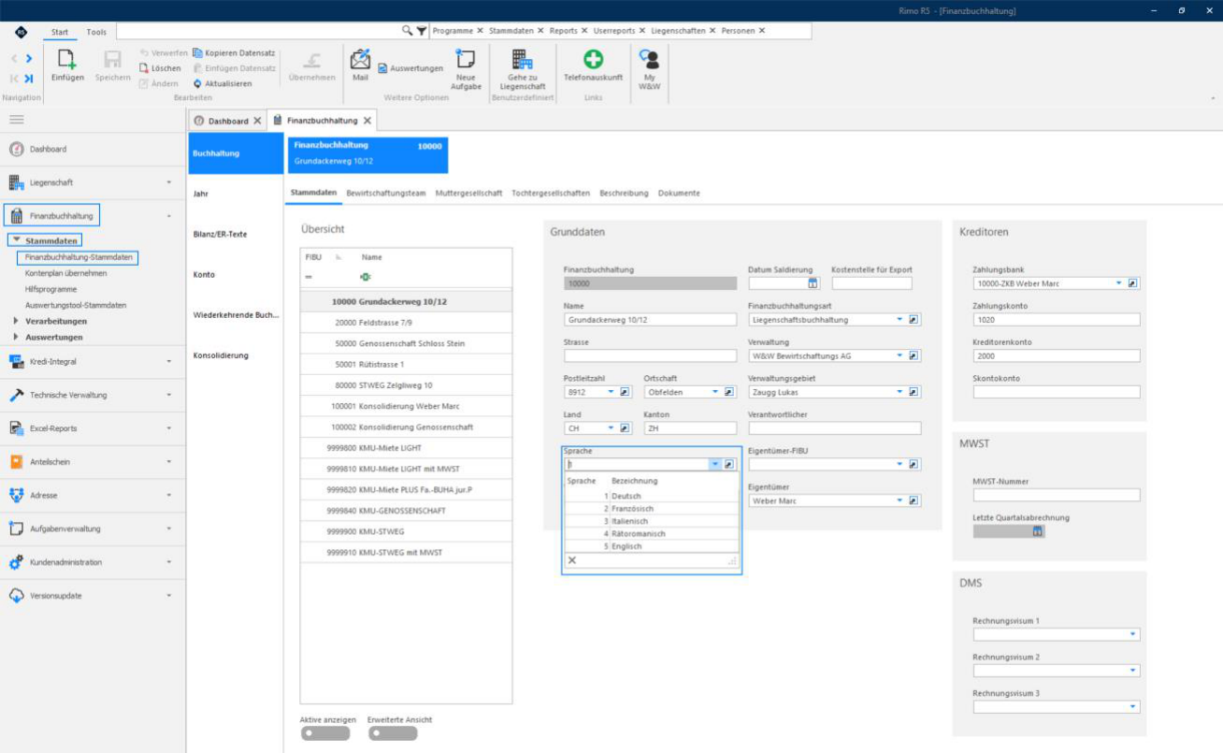Select the row 20000 Feldstrasse 7/9
The image size is (1223, 753).
pyautogui.click(x=406, y=323)
